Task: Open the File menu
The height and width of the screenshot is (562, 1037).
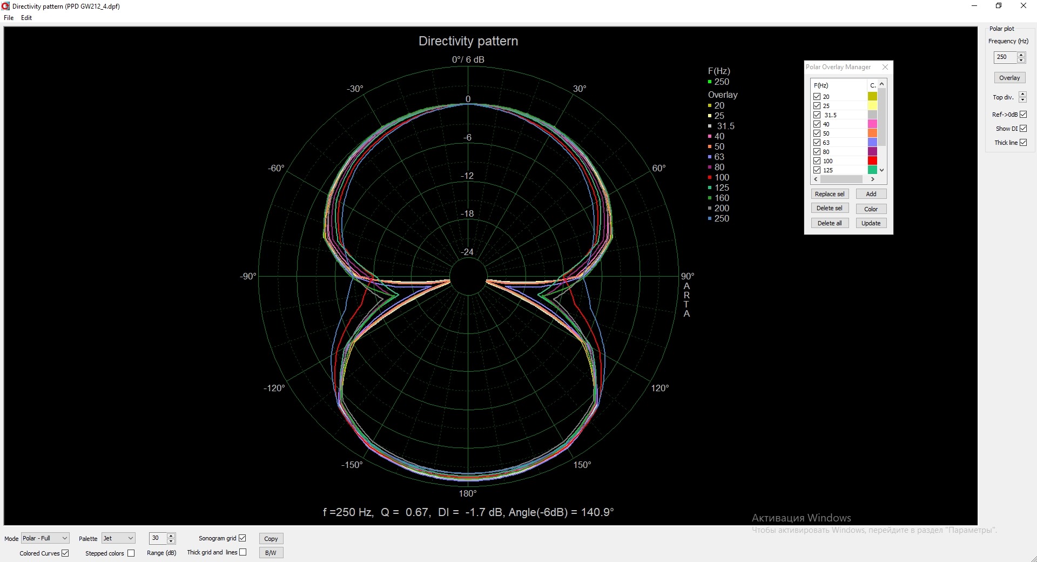Action: coord(9,18)
